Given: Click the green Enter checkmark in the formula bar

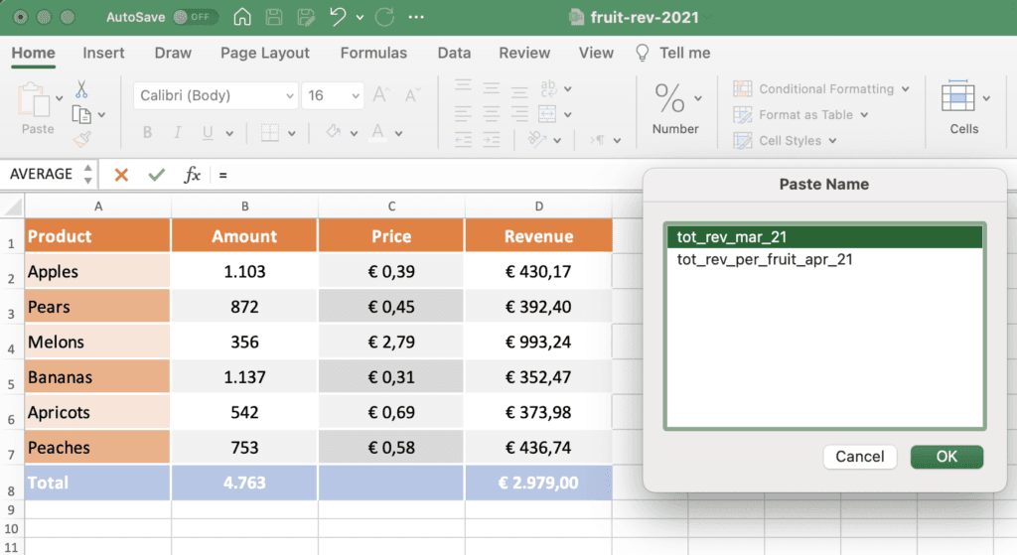Looking at the screenshot, I should click(x=156, y=175).
